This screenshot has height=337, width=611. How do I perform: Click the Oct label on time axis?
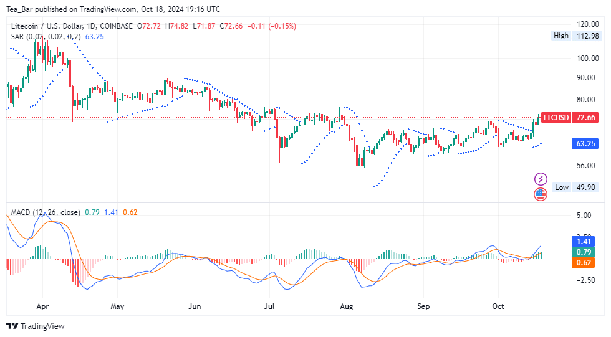point(498,306)
